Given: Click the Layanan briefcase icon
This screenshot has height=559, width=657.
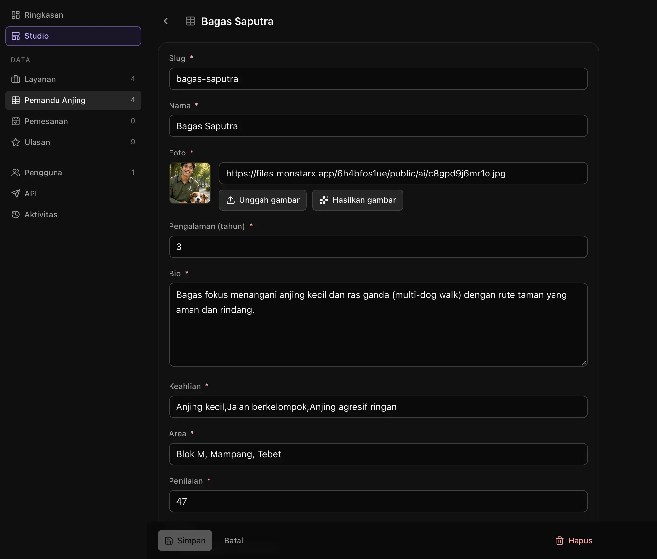Looking at the screenshot, I should (15, 79).
